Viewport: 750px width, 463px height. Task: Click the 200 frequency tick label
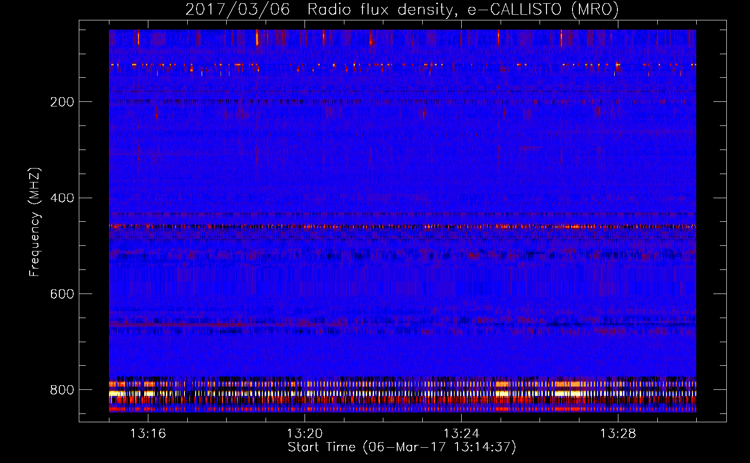point(62,102)
